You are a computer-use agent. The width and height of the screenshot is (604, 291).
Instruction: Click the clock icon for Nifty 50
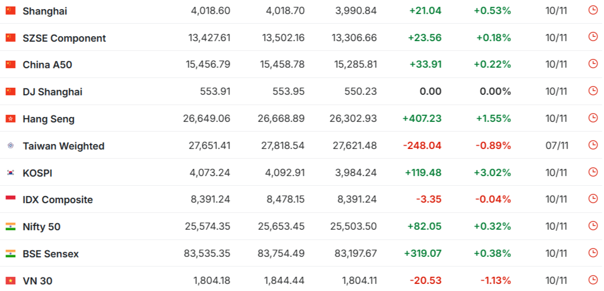point(593,225)
